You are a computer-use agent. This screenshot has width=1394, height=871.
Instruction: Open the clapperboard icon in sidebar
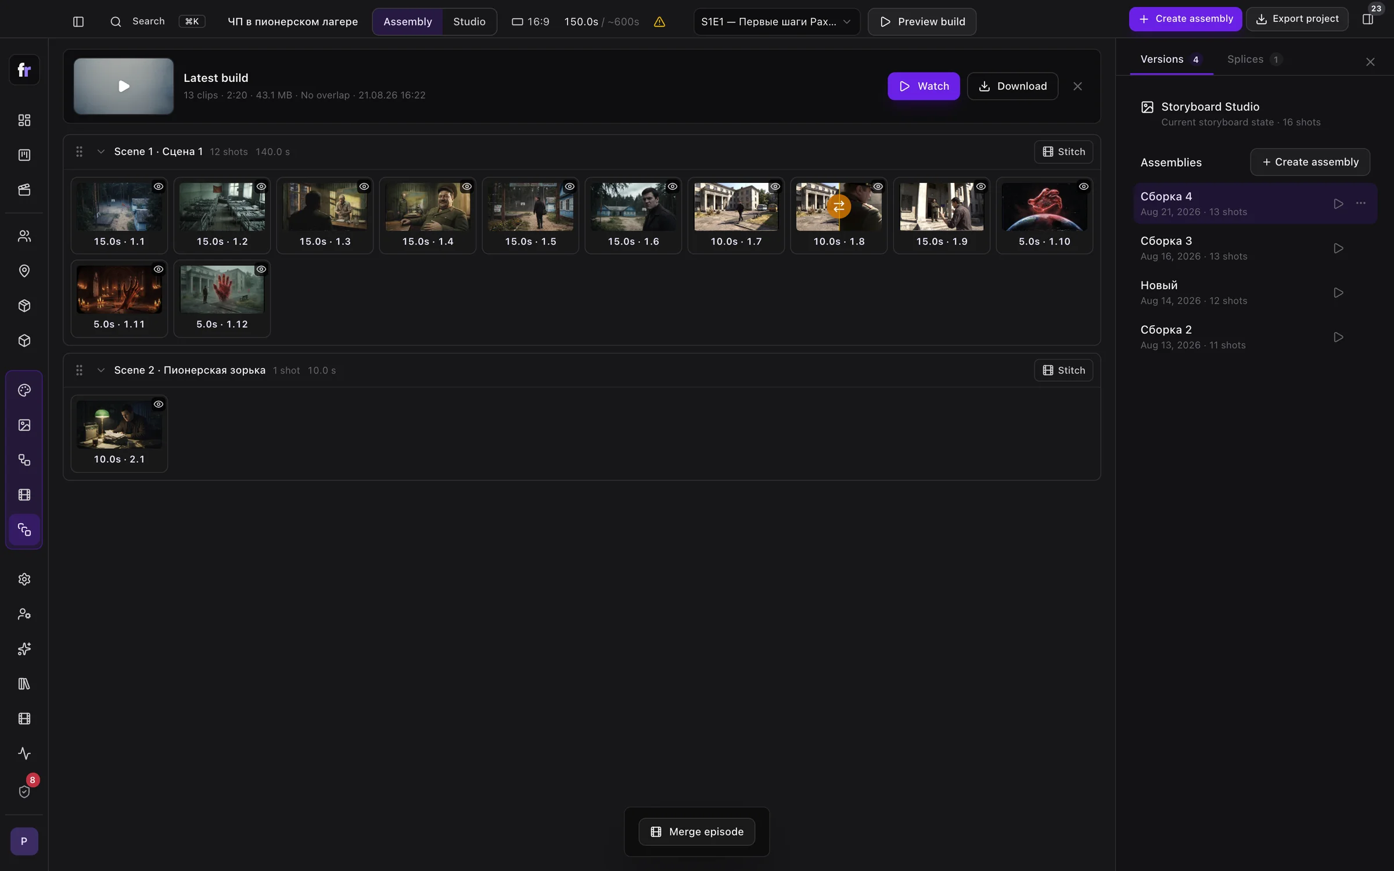[24, 190]
